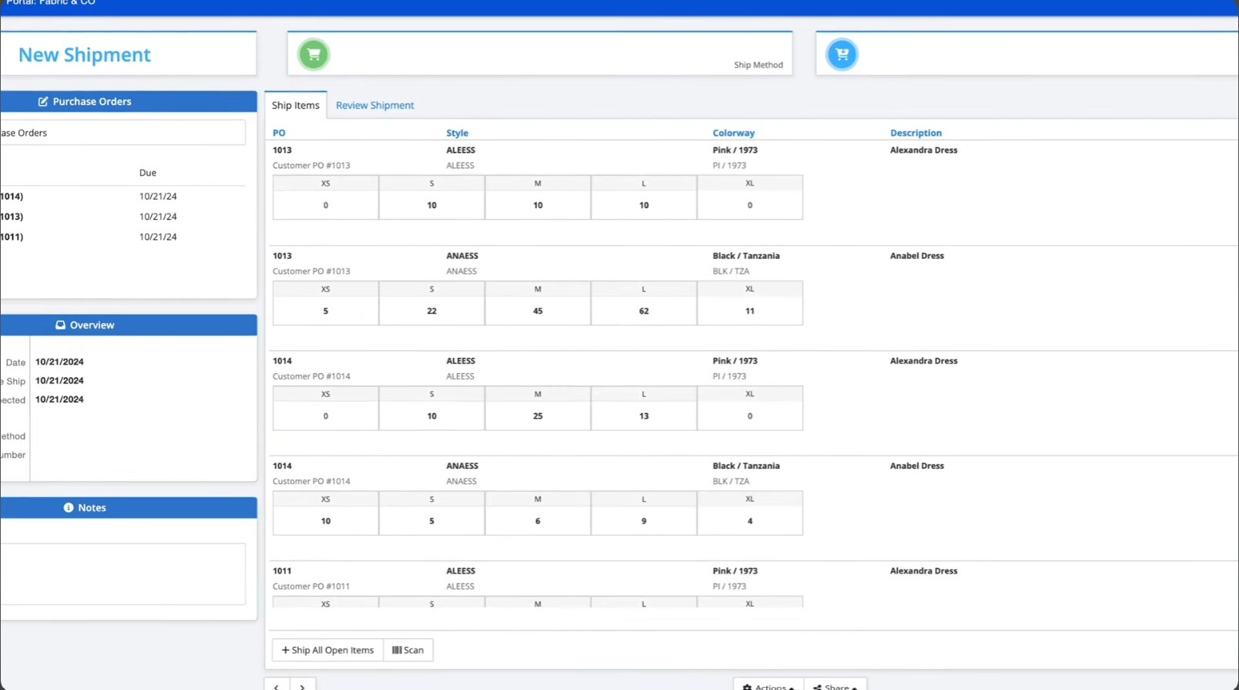Click the green shopping cart icon

[x=314, y=54]
